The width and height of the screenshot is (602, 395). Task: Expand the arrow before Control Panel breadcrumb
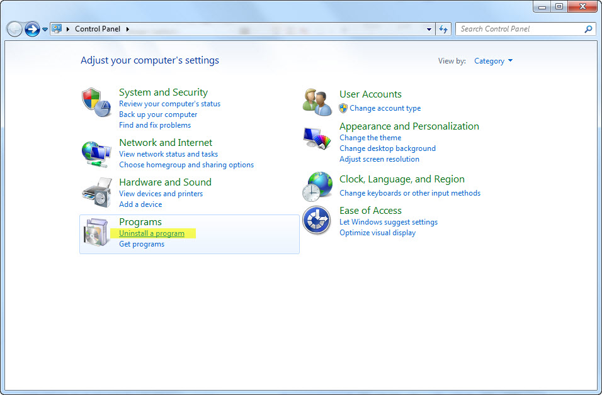click(68, 29)
